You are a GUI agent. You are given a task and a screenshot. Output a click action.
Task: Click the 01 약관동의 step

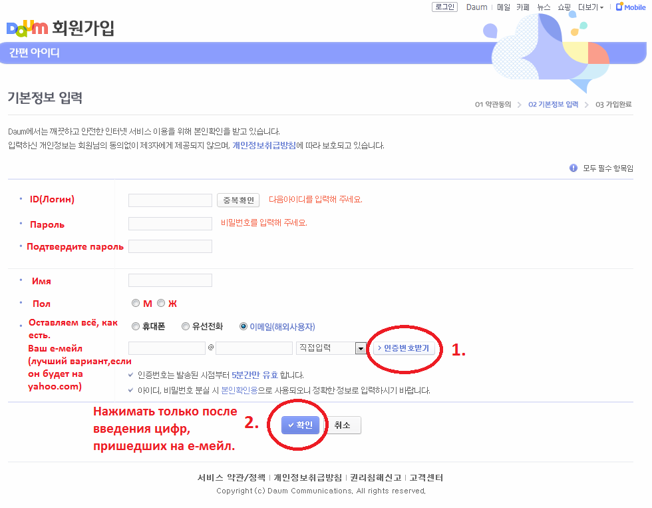(493, 105)
